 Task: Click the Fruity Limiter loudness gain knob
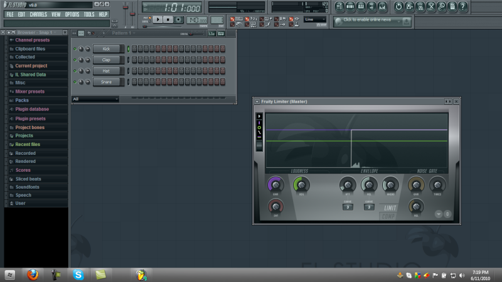pyautogui.click(x=275, y=184)
